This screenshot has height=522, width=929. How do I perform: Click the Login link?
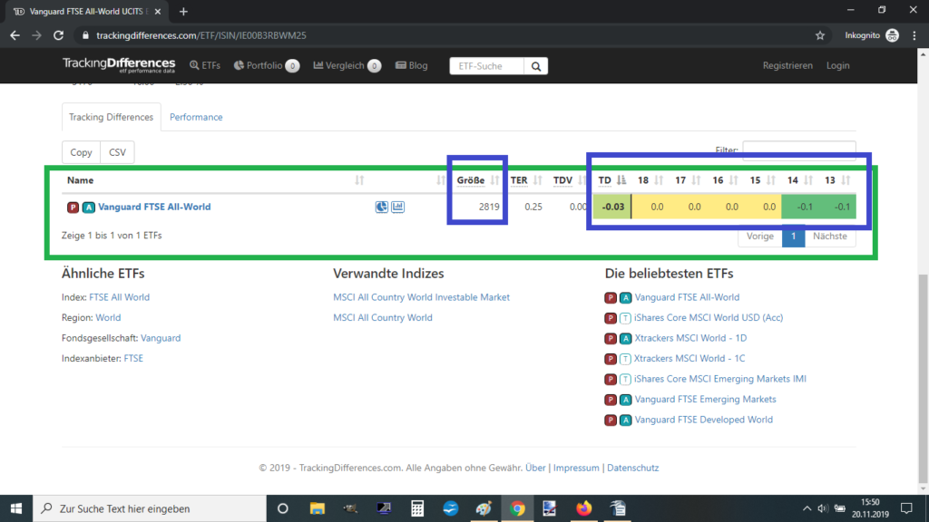[837, 65]
